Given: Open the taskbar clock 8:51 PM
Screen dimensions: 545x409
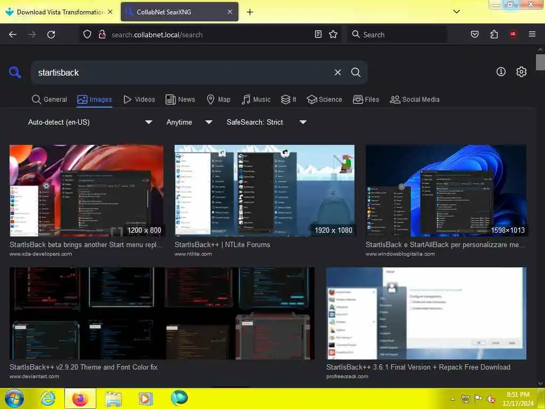Looking at the screenshot, I should (518, 398).
